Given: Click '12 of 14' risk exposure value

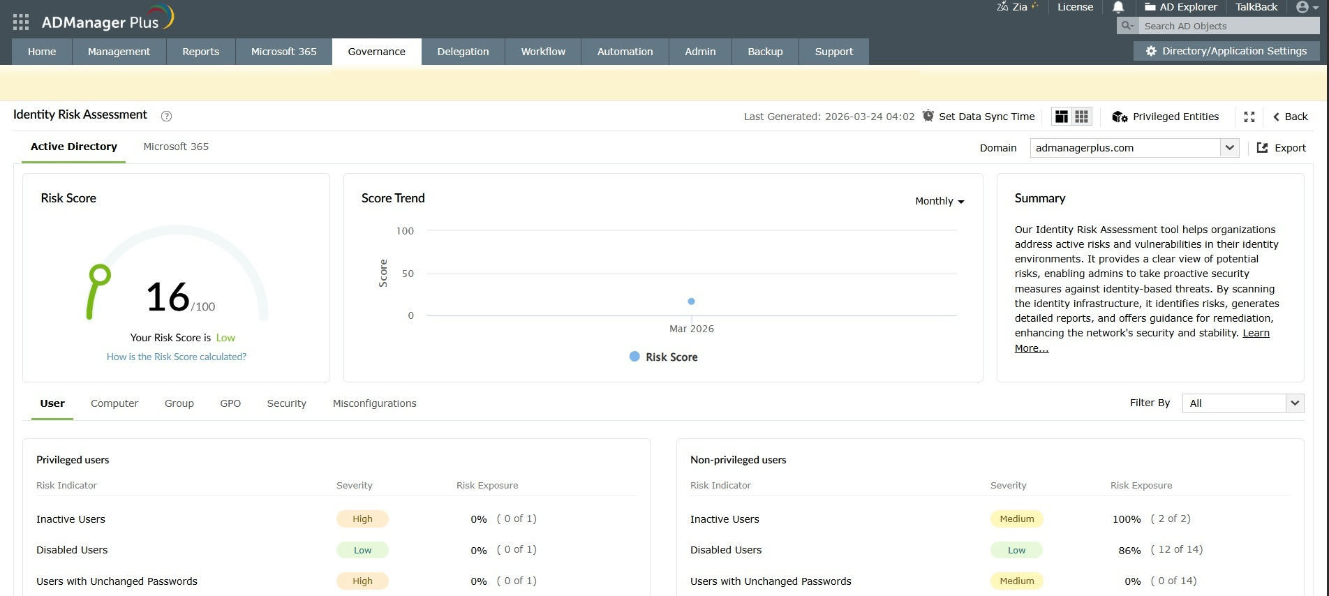Looking at the screenshot, I should (1177, 549).
